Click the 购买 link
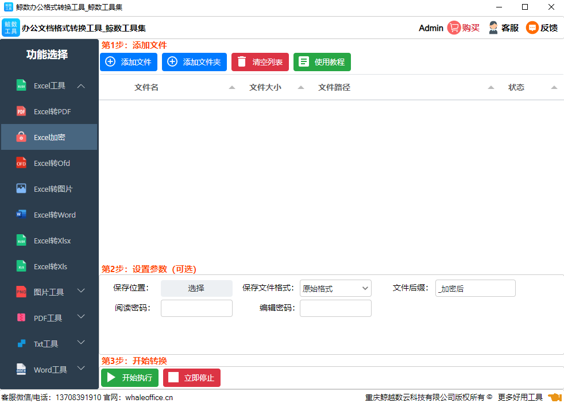 click(x=471, y=28)
